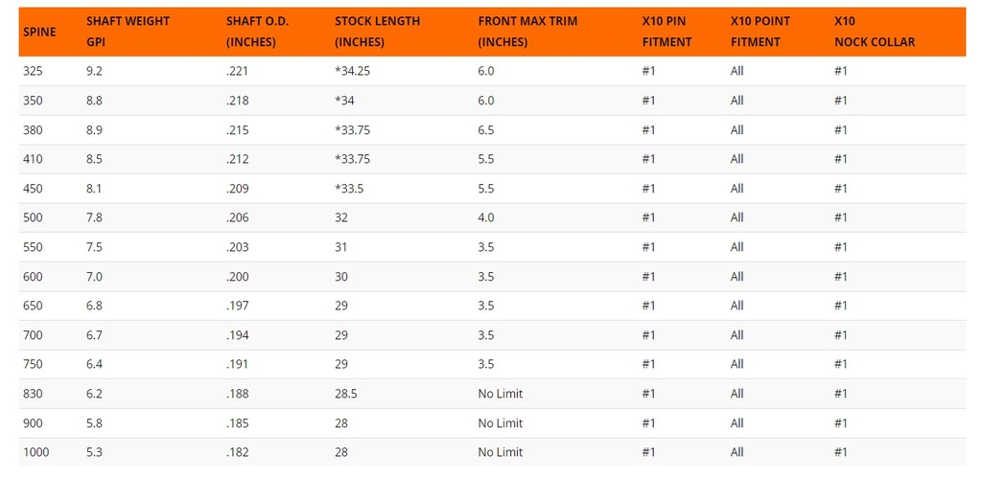
Task: Click the X10 PIN FITMENT header
Action: (666, 32)
